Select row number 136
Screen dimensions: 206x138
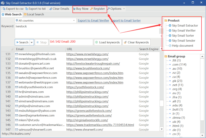8,78
